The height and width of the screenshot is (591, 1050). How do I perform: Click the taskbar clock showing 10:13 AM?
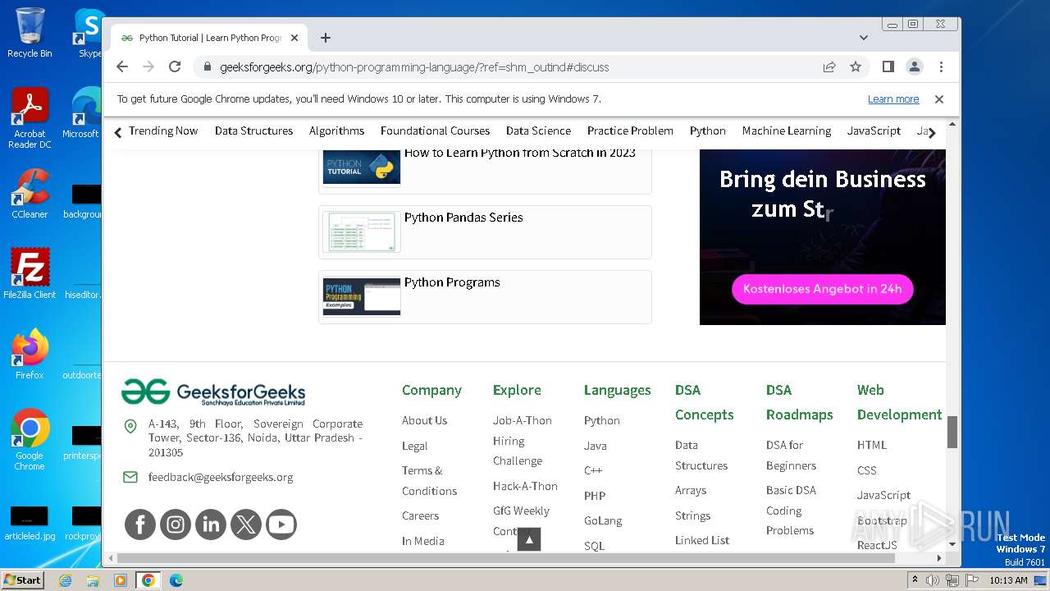pos(1008,580)
